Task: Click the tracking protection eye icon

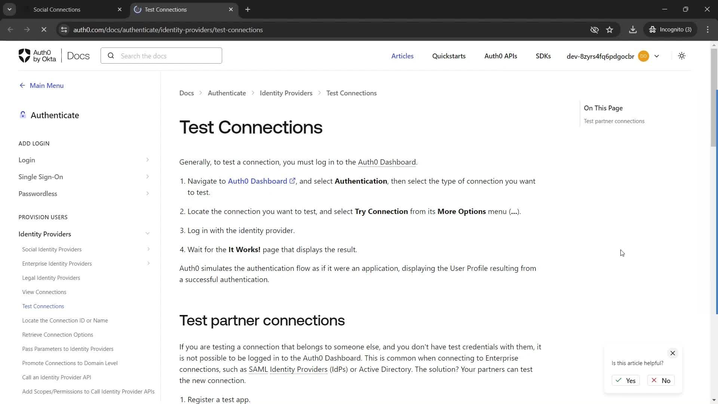Action: [594, 30]
